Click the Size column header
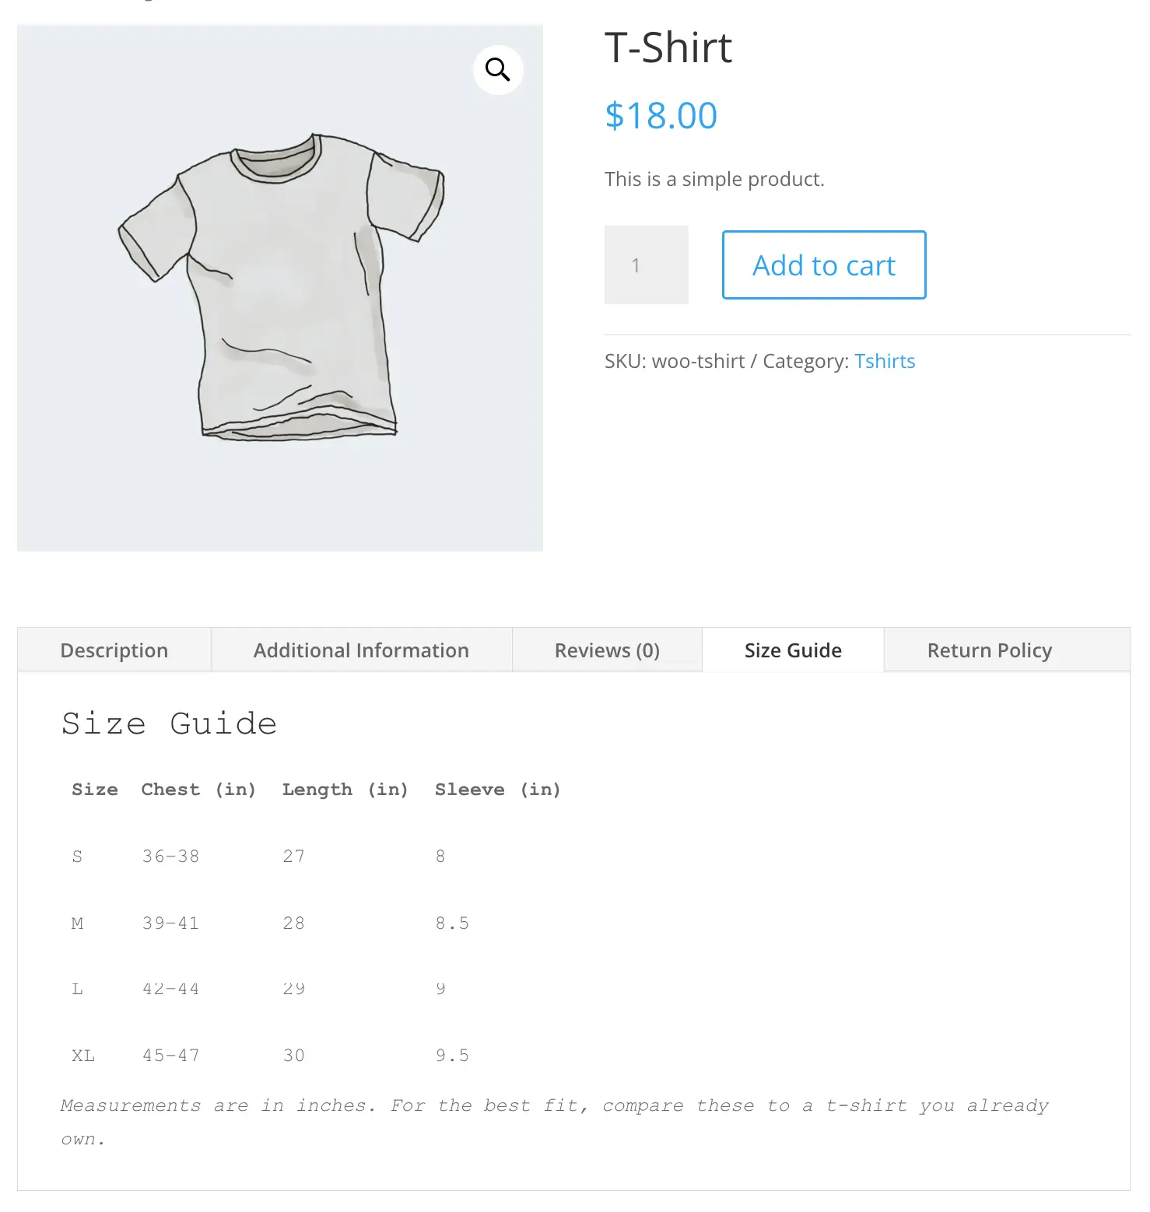Viewport: 1150px width, 1212px height. click(x=95, y=790)
